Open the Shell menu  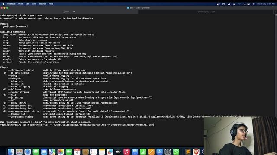(20, 4)
